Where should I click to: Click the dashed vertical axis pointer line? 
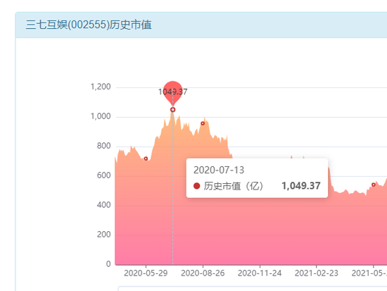tap(173, 188)
